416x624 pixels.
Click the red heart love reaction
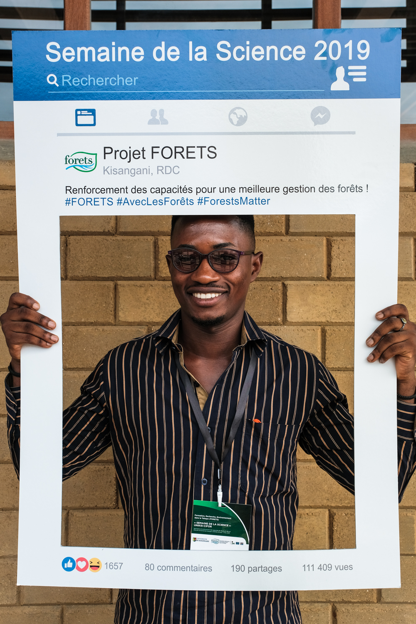pyautogui.click(x=82, y=565)
